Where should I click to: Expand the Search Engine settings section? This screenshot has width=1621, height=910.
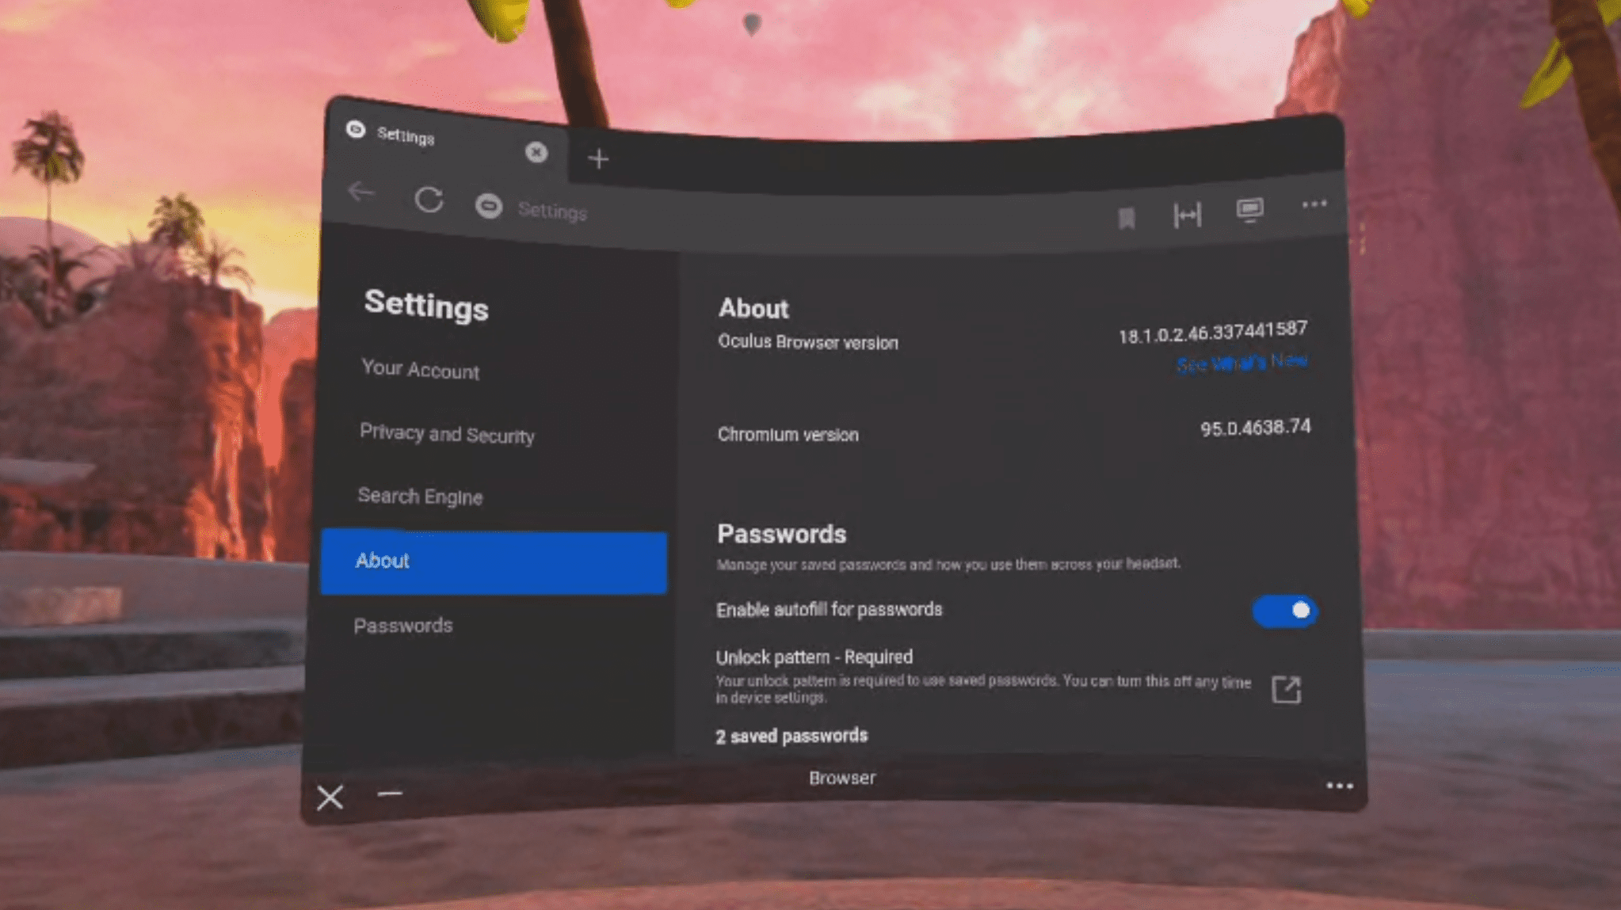point(421,496)
